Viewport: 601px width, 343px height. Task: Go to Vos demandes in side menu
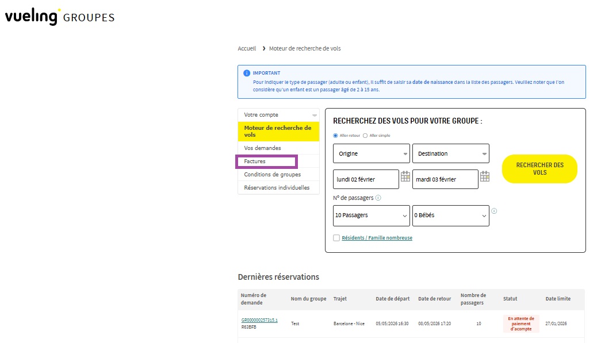click(x=262, y=148)
